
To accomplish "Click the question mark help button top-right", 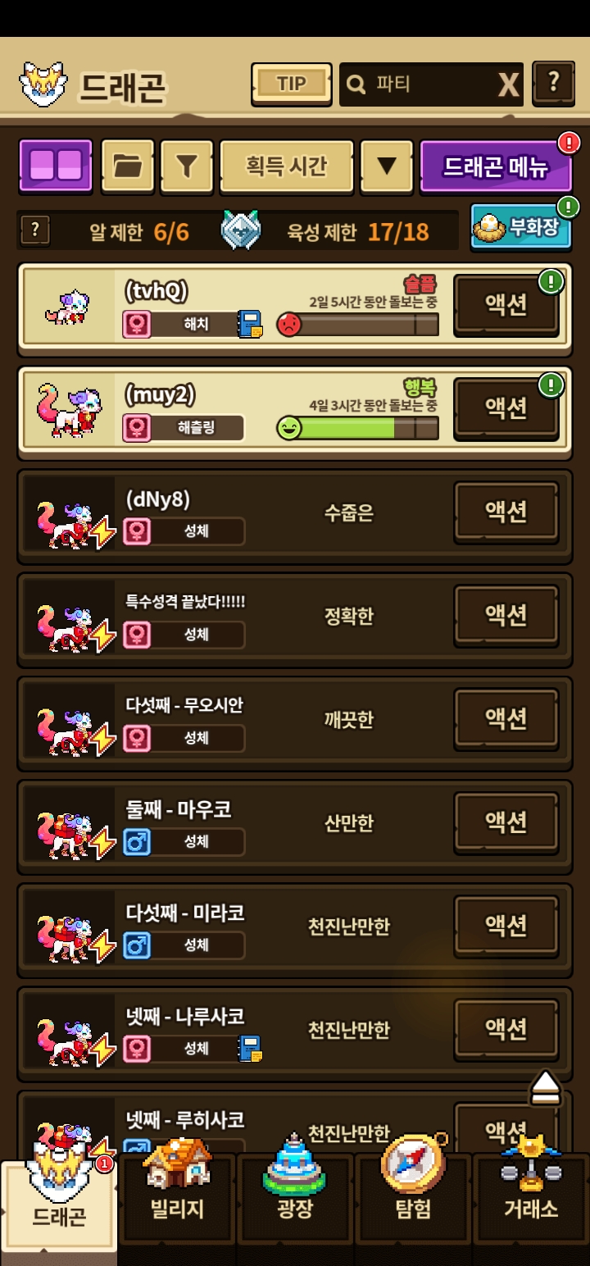I will [554, 83].
